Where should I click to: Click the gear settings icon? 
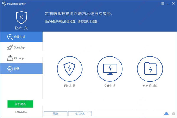[x=10, y=69]
